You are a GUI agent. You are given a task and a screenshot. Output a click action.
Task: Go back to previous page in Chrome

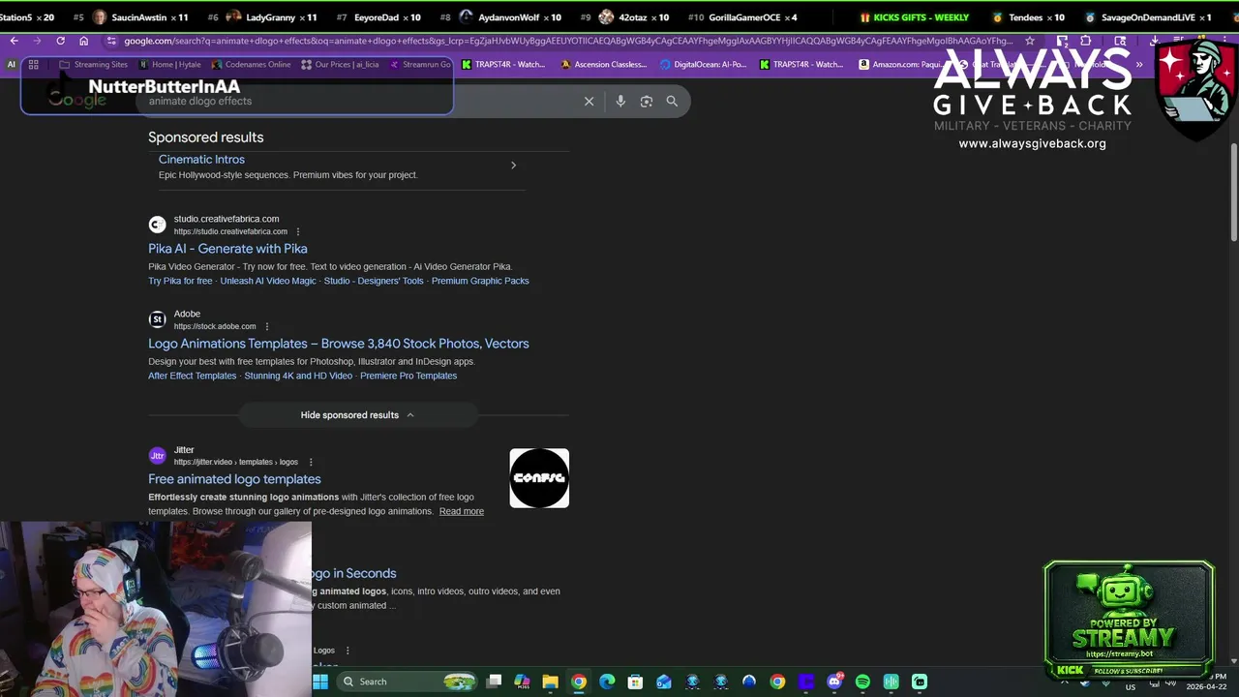tap(14, 41)
